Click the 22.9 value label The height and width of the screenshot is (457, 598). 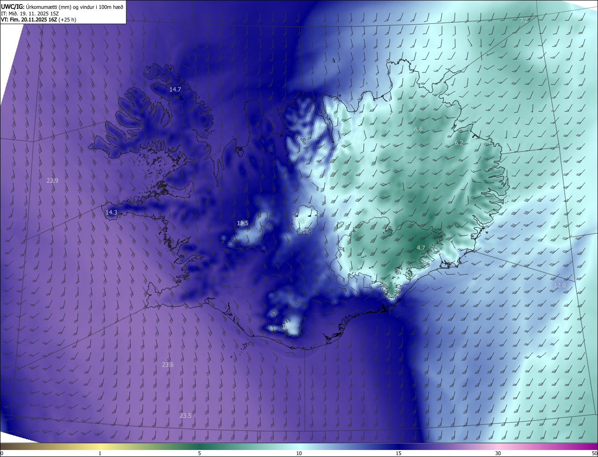click(52, 181)
